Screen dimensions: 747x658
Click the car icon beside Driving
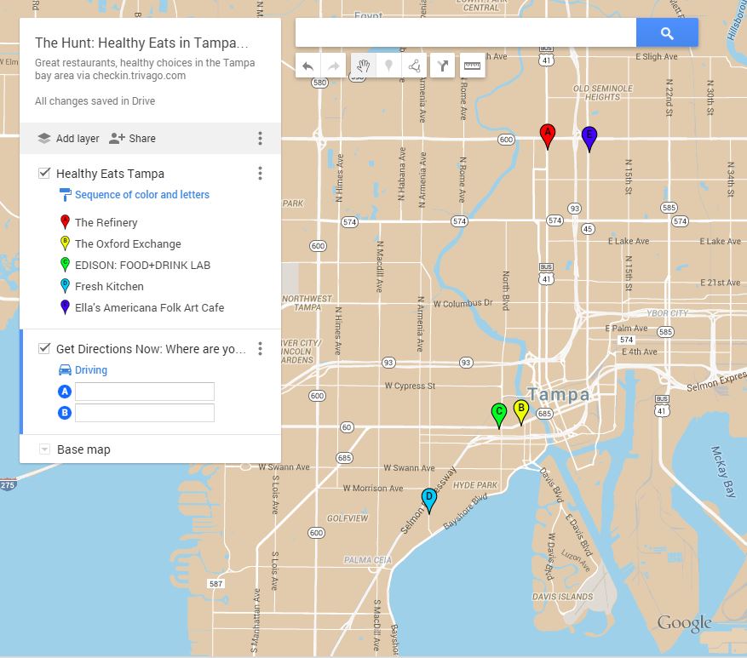coord(65,369)
